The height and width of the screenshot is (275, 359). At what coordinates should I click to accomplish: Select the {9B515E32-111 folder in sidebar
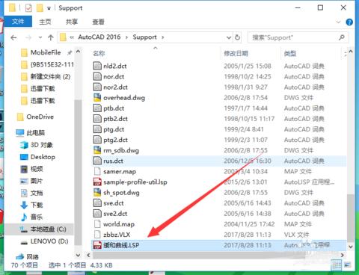[47, 65]
